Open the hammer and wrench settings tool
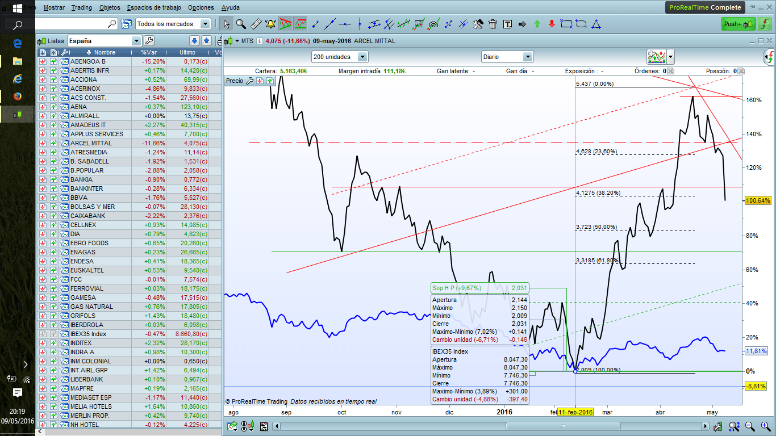 click(478, 24)
